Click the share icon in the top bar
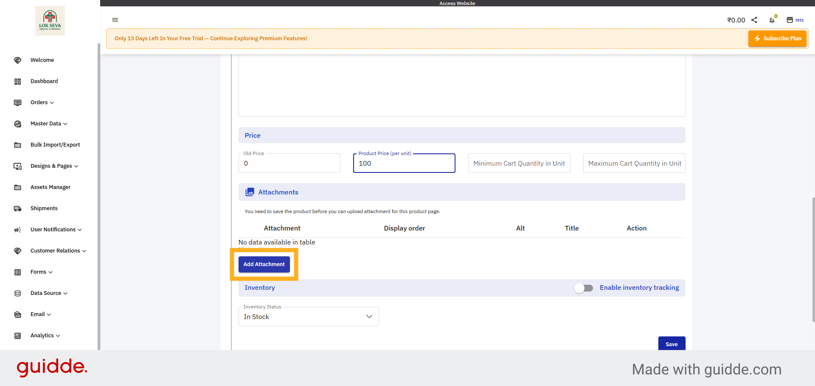 point(754,20)
